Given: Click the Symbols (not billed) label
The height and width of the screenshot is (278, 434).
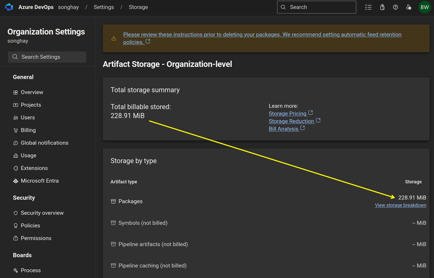Looking at the screenshot, I should tap(143, 223).
